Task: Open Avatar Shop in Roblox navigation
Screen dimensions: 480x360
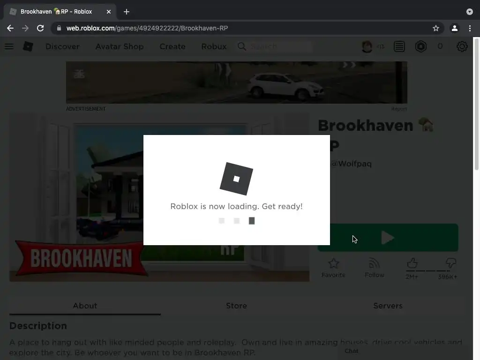Action: tap(120, 46)
